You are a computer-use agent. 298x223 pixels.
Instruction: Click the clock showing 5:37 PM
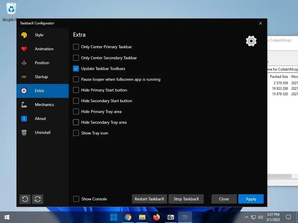tap(273, 217)
